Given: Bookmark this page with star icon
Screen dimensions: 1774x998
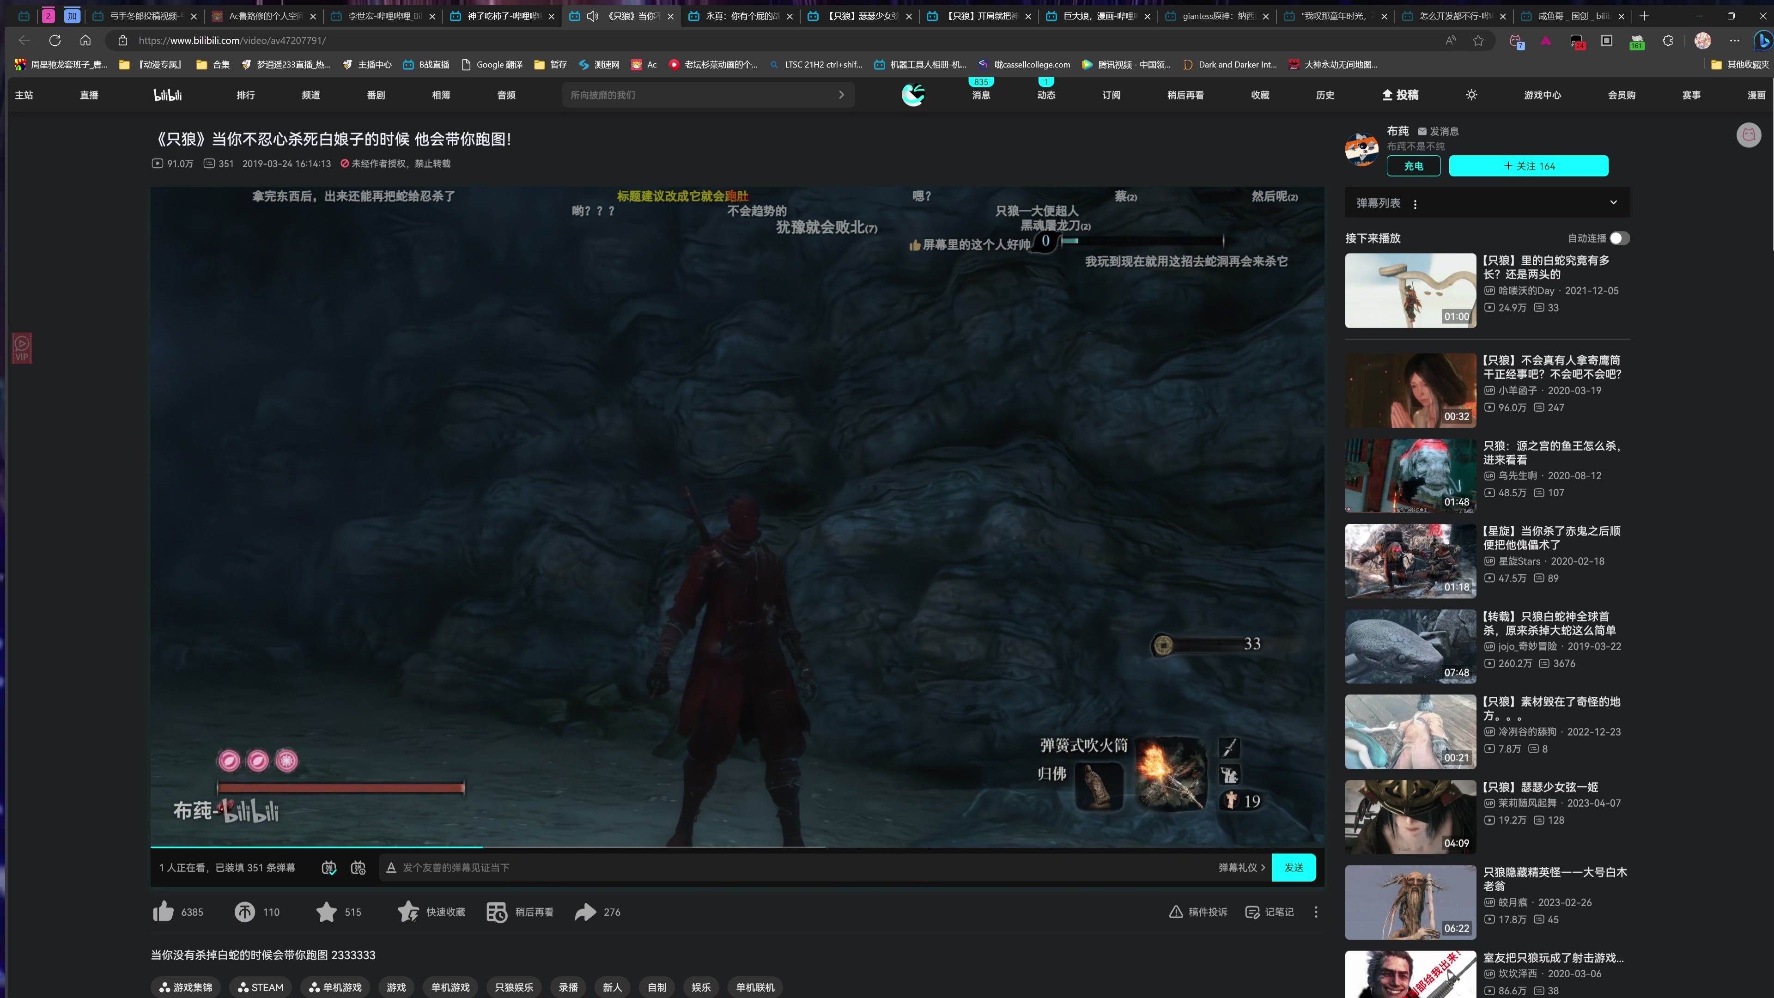Looking at the screenshot, I should (1478, 41).
